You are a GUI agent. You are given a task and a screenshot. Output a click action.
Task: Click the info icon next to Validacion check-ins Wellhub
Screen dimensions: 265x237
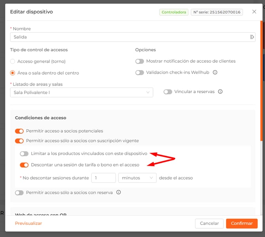[x=215, y=73]
